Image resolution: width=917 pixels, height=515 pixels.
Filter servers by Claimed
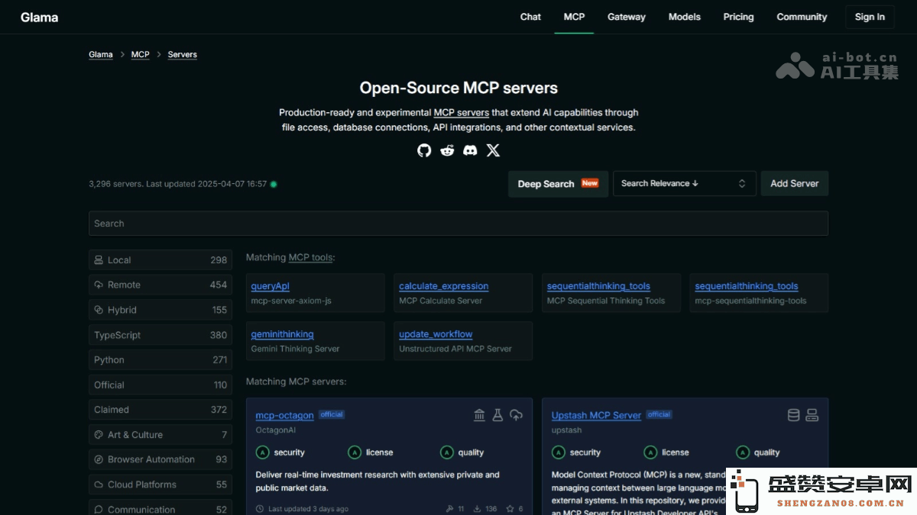[x=160, y=410]
